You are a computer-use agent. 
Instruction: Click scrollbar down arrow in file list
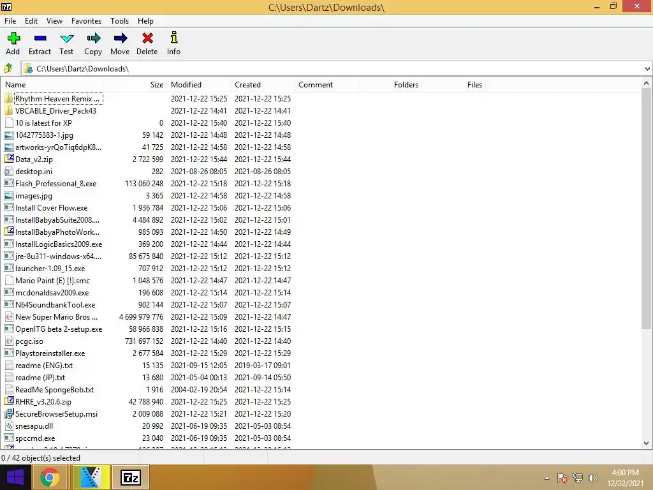click(x=647, y=444)
